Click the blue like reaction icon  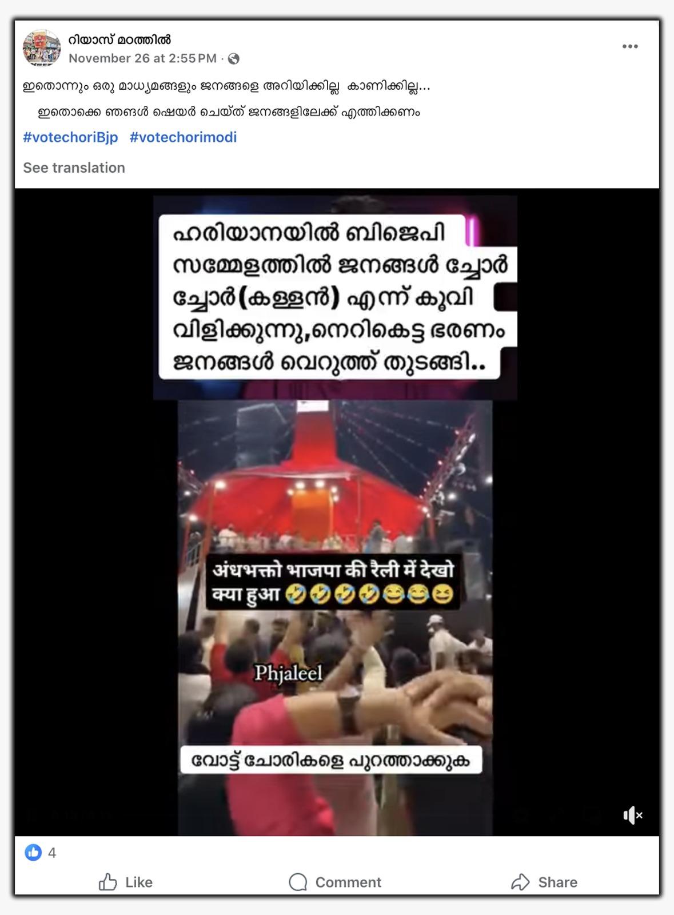point(33,853)
